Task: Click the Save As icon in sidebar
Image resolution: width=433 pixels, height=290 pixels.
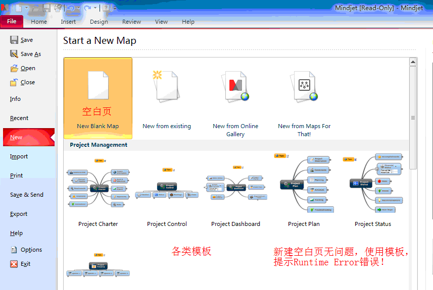Action: [x=14, y=54]
